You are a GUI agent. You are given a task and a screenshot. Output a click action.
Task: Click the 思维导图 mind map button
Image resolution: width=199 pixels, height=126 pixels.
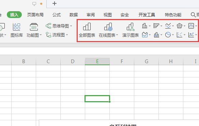tap(57, 26)
